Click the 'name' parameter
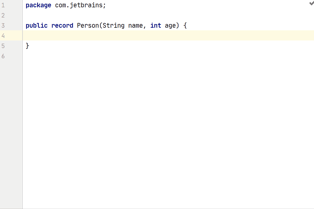The height and width of the screenshot is (209, 314). (x=135, y=26)
